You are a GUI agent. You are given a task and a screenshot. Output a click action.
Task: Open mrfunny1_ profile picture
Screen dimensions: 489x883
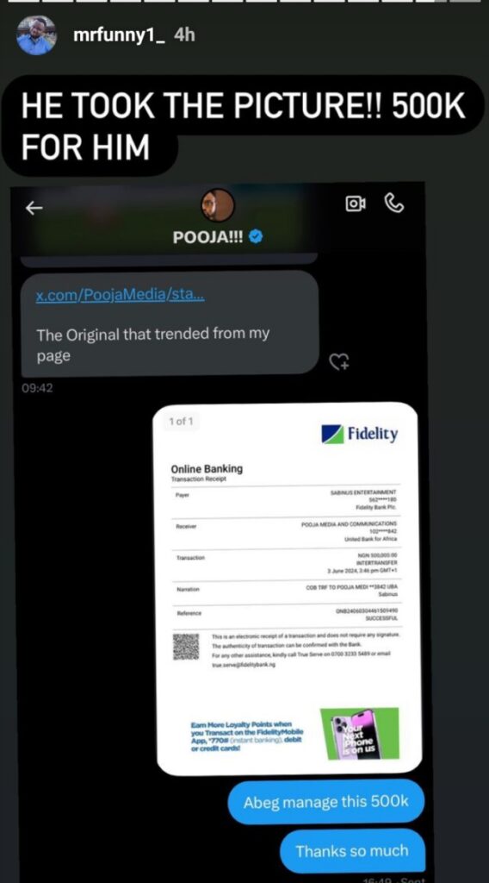coord(36,34)
